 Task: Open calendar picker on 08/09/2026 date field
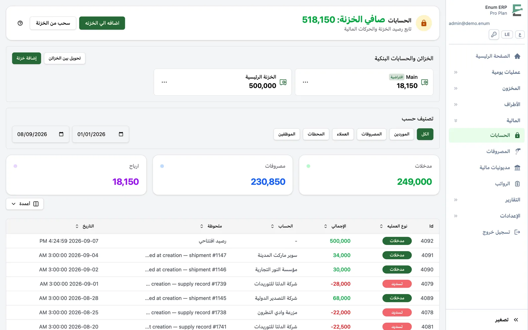[61, 134]
